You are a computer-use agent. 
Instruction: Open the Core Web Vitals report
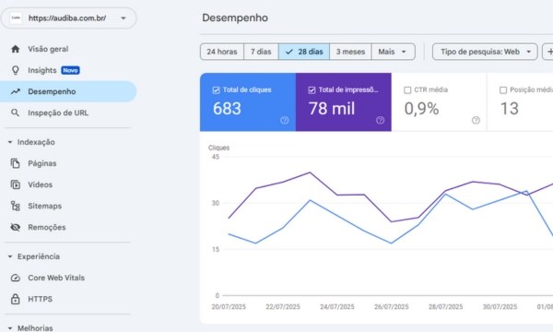(x=68, y=278)
